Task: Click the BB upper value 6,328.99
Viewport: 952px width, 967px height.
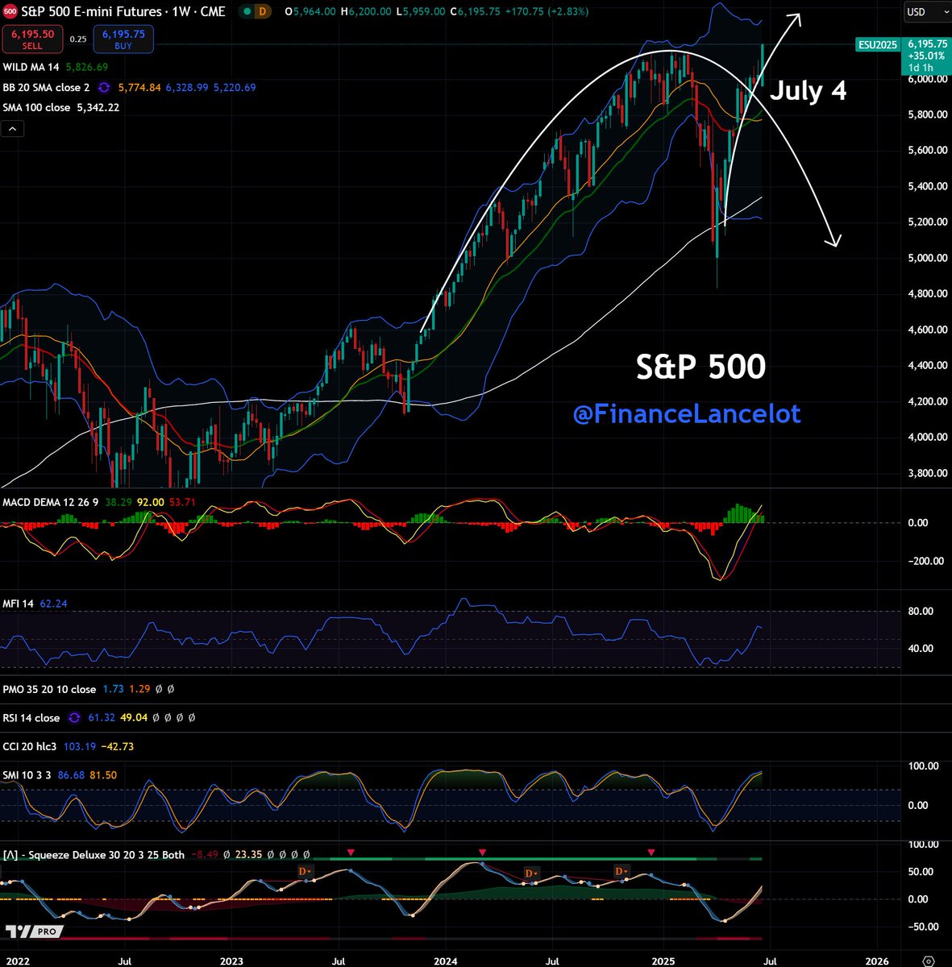Action: (x=187, y=87)
